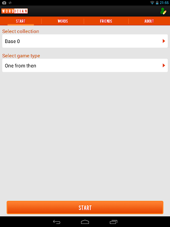
Task: Tap the Wi-Fi status icon
Action: (x=152, y=3)
